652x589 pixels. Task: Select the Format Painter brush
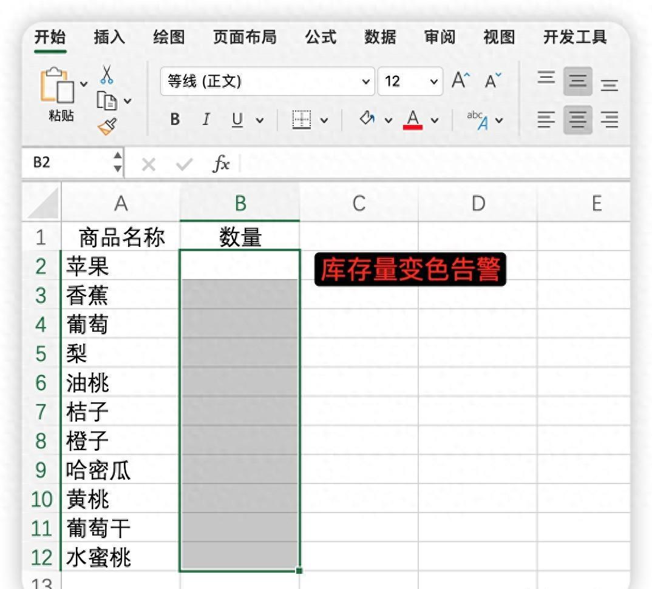[x=107, y=126]
